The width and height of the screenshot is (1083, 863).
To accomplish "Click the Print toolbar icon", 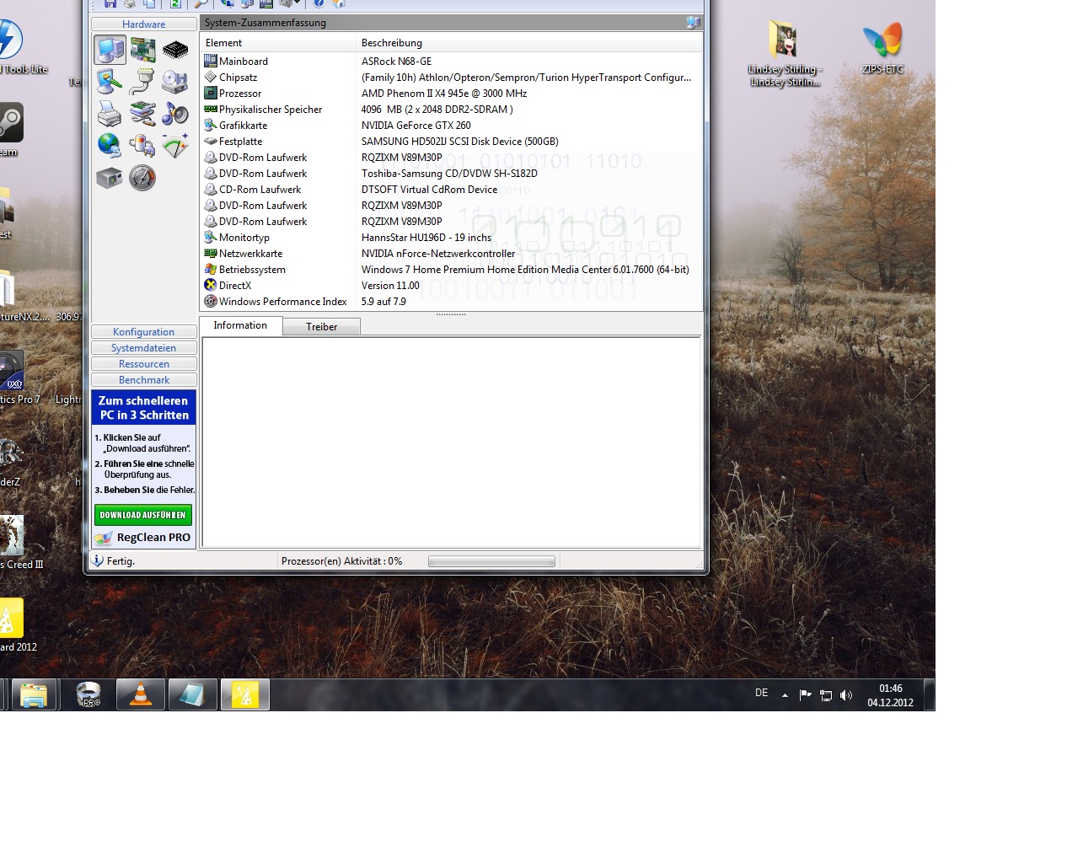I will point(130,3).
